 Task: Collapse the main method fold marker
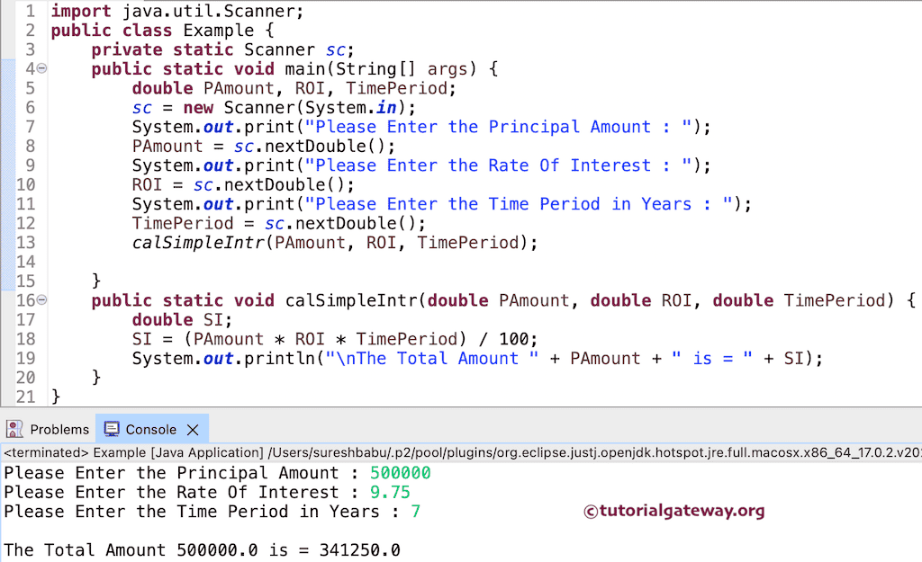pos(41,68)
